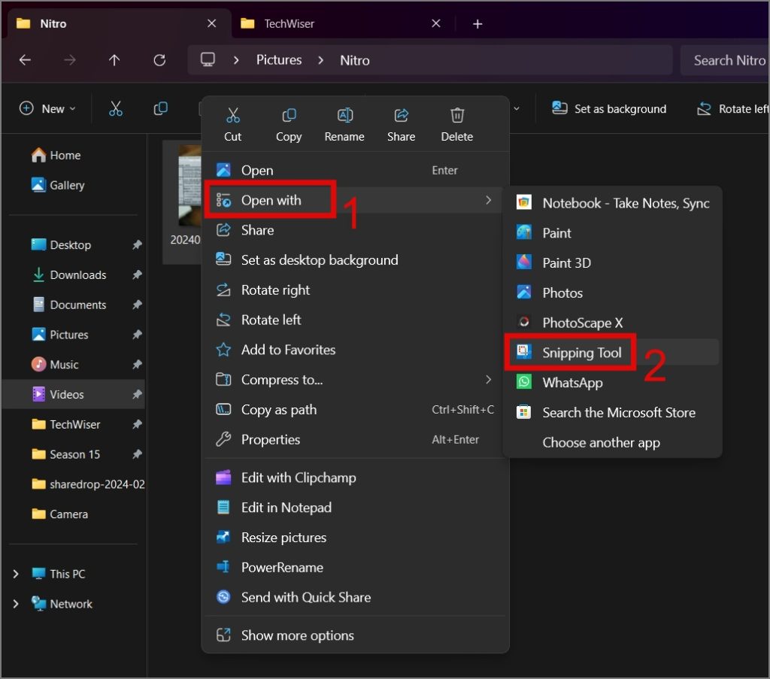Navigate back with the left arrow
The height and width of the screenshot is (679, 770).
pyautogui.click(x=25, y=60)
